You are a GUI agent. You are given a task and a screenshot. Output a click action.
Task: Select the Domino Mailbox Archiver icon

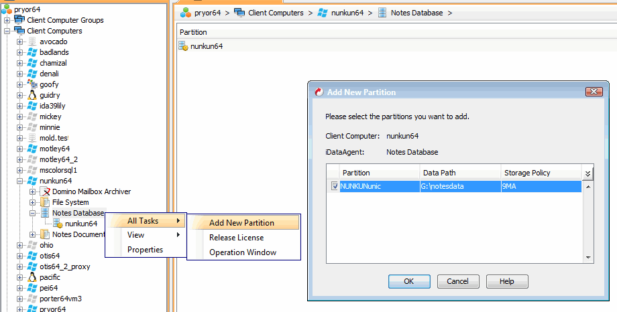coord(46,191)
